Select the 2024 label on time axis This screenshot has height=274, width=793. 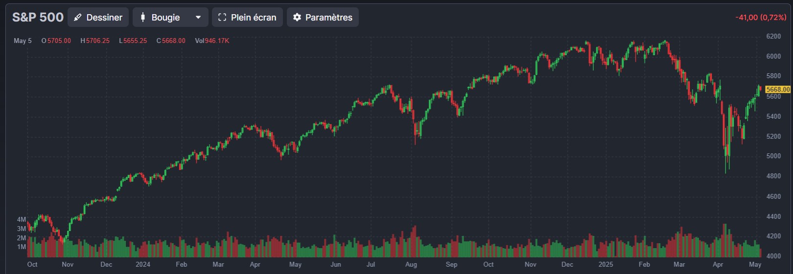click(143, 264)
